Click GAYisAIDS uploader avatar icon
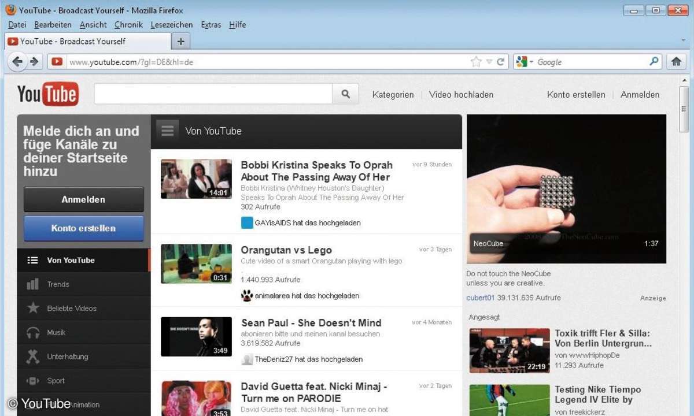 [247, 223]
